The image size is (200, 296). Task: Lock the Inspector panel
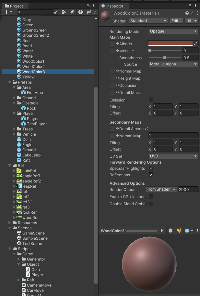(190, 6)
